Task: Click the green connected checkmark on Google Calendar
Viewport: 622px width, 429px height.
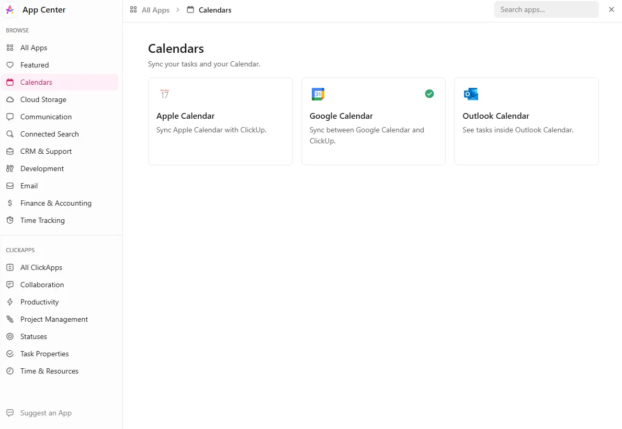Action: pyautogui.click(x=429, y=94)
